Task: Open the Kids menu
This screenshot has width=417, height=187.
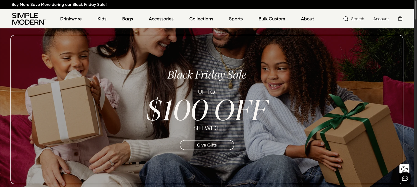Action: point(102,19)
